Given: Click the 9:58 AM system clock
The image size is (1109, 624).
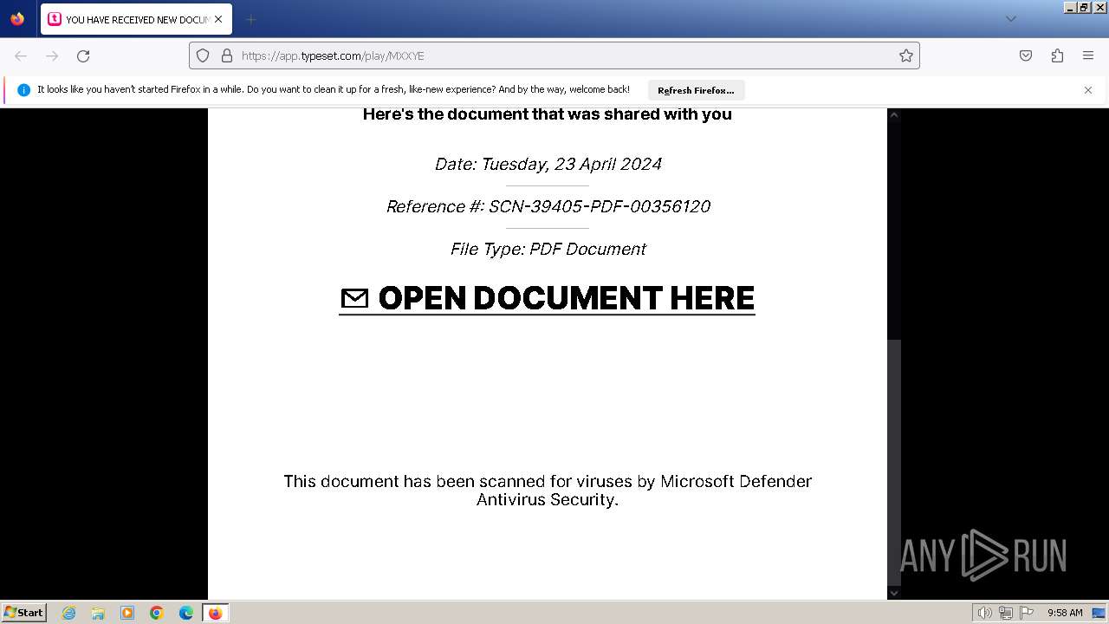Looking at the screenshot, I should click(x=1065, y=613).
